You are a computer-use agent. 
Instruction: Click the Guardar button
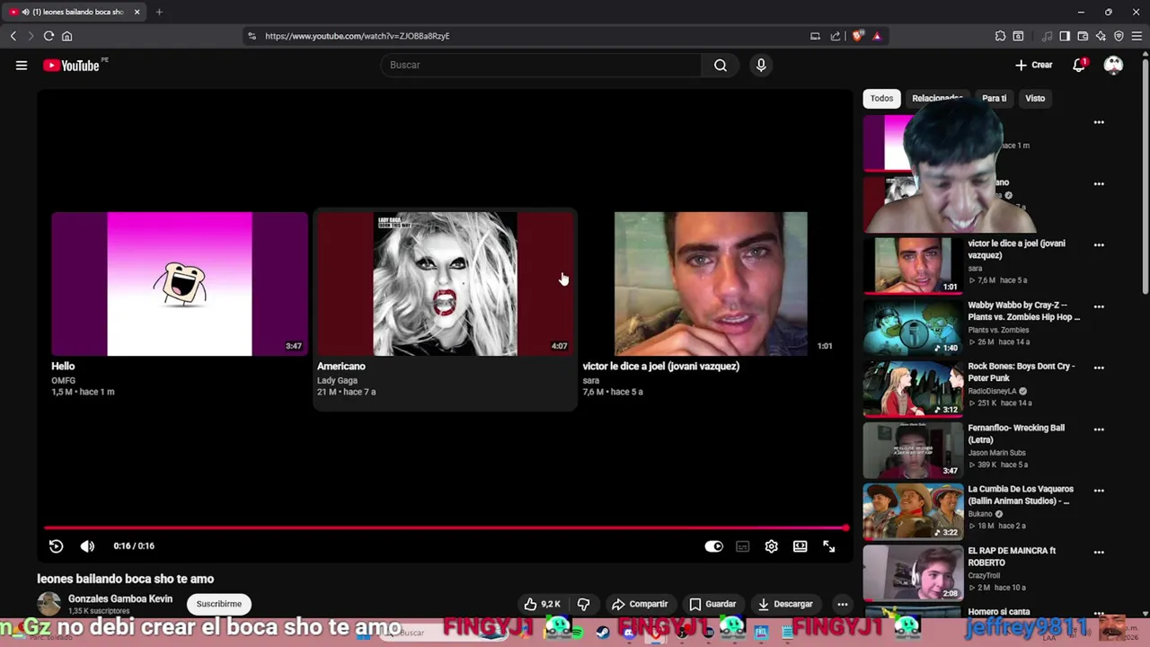tap(713, 604)
